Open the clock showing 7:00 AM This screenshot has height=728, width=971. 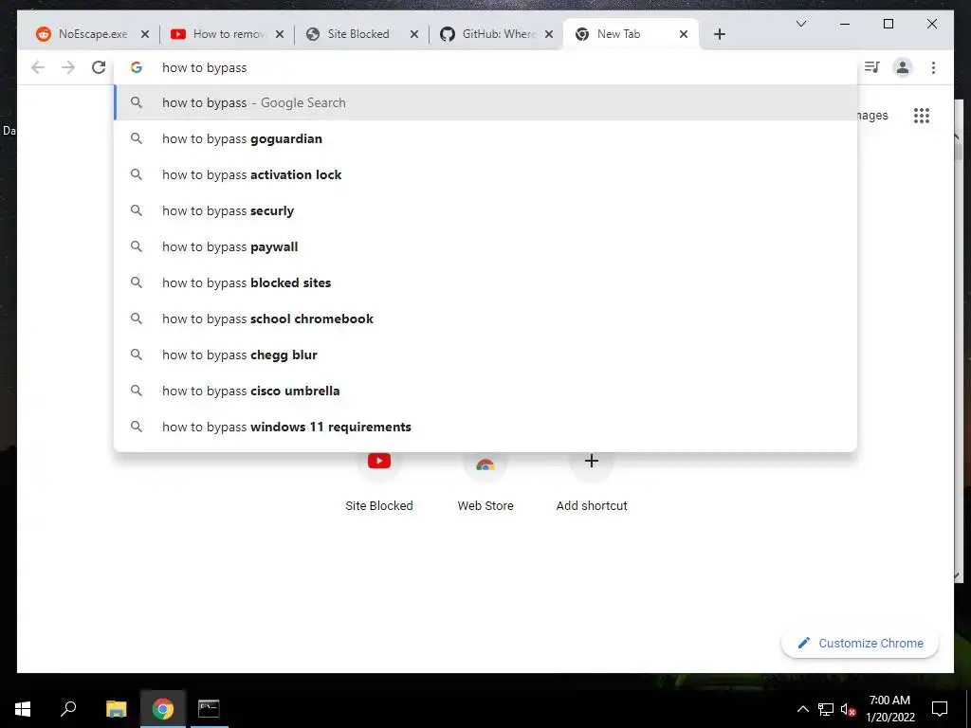coord(889,709)
